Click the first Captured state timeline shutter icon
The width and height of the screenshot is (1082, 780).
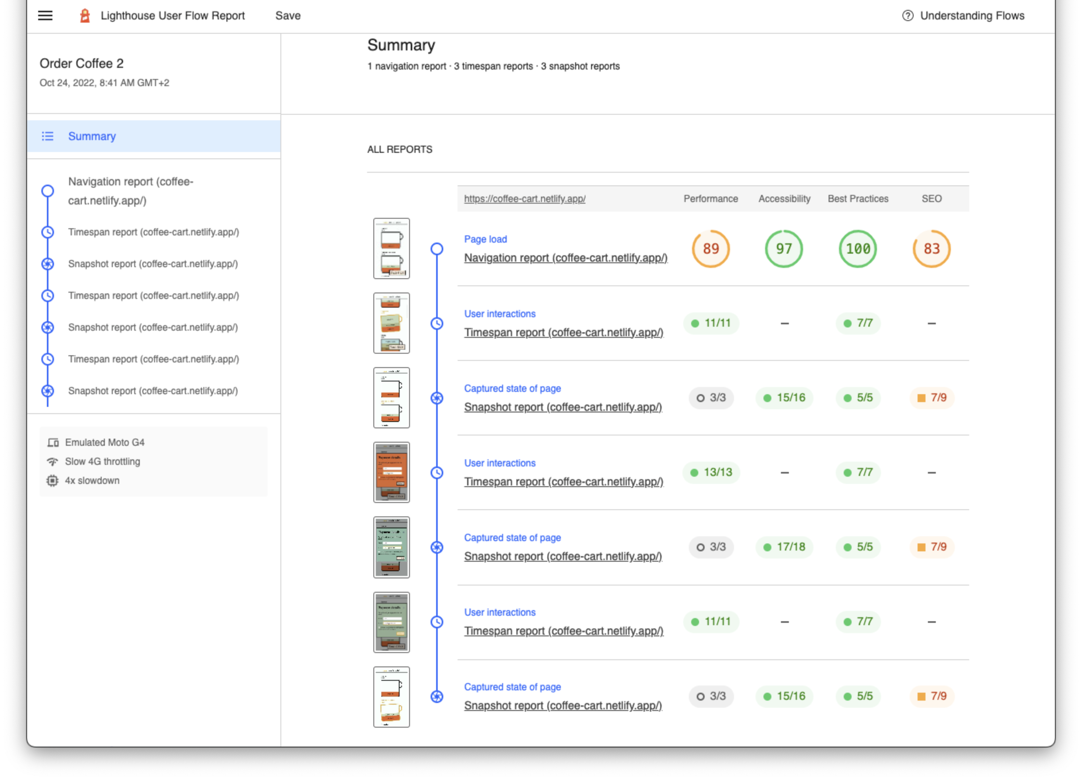pos(437,398)
